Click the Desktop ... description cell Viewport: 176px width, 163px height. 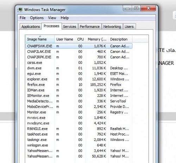119,68
